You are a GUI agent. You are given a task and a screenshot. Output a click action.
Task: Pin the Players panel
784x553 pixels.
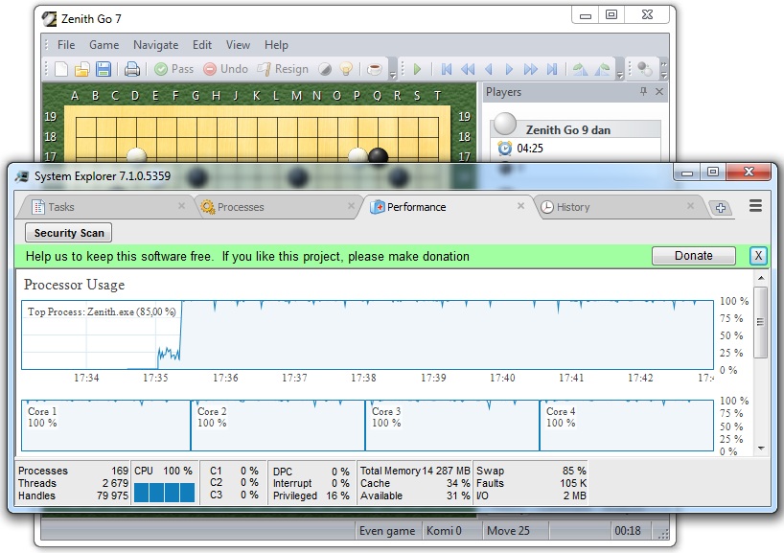pyautogui.click(x=644, y=92)
